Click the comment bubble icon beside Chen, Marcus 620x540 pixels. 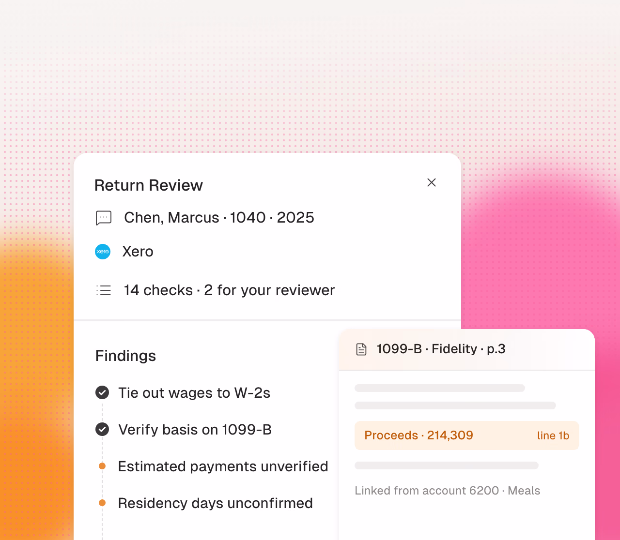[104, 218]
